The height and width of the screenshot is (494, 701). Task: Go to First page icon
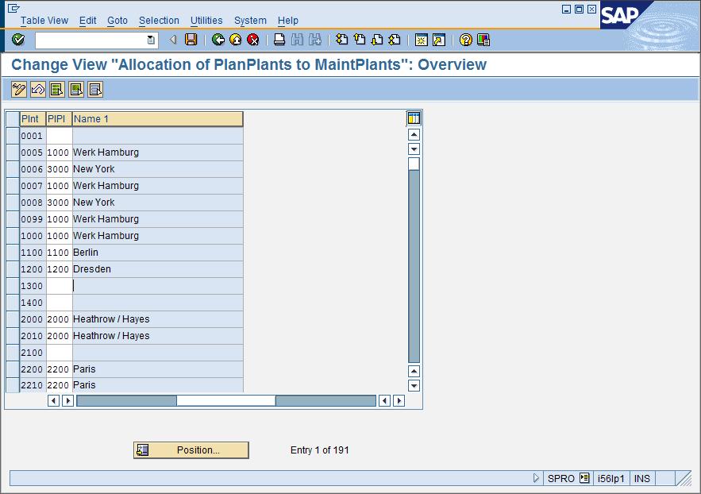point(341,40)
